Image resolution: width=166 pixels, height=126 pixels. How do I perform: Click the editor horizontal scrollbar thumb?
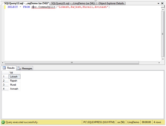[x=72, y=63]
